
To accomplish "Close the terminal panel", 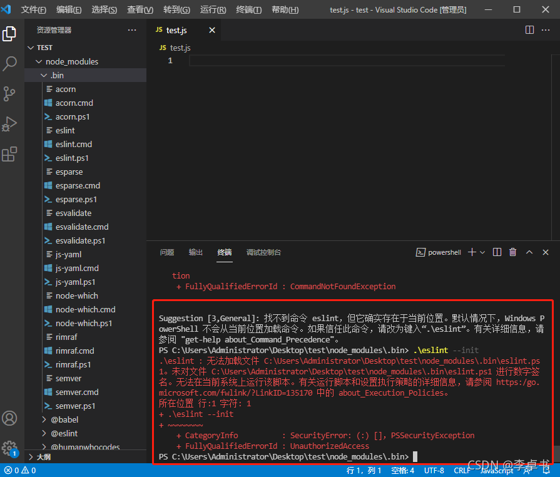I will click(x=546, y=252).
